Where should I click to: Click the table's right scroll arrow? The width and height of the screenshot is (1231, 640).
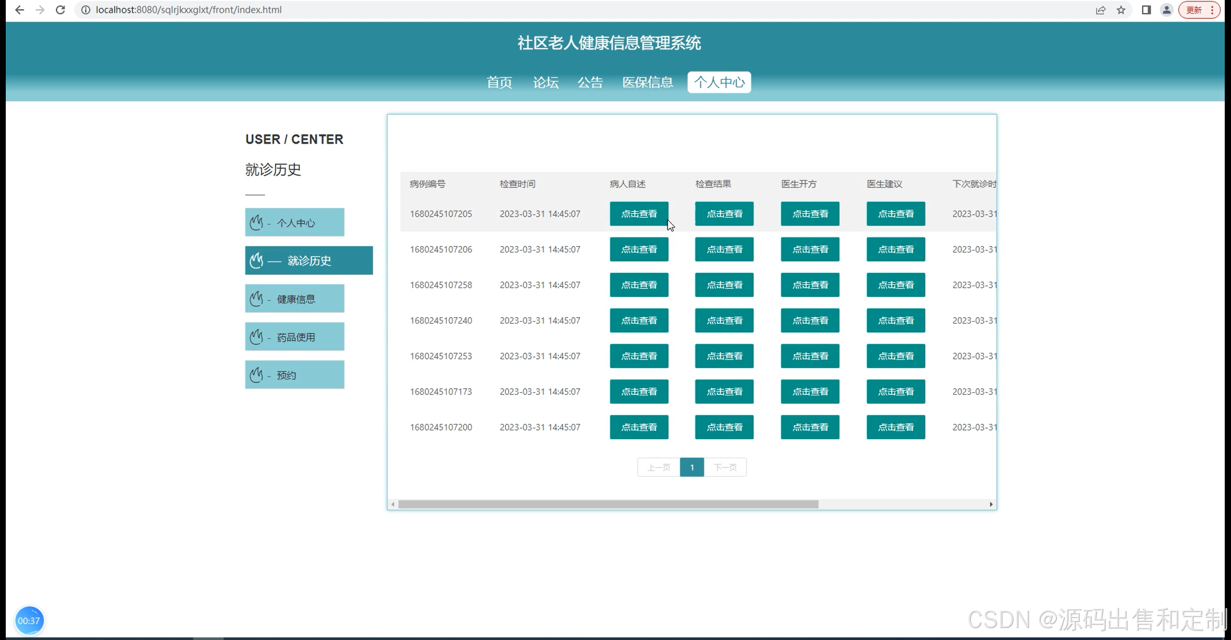(991, 504)
